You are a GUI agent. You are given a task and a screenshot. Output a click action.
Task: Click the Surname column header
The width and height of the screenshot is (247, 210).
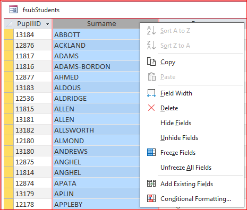click(97, 24)
